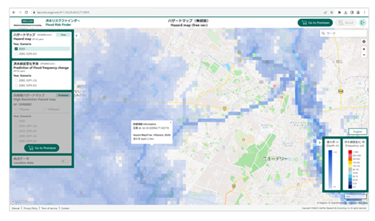Open the browser extensions puzzle icon
This screenshot has height=221, width=375.
pos(339,12)
